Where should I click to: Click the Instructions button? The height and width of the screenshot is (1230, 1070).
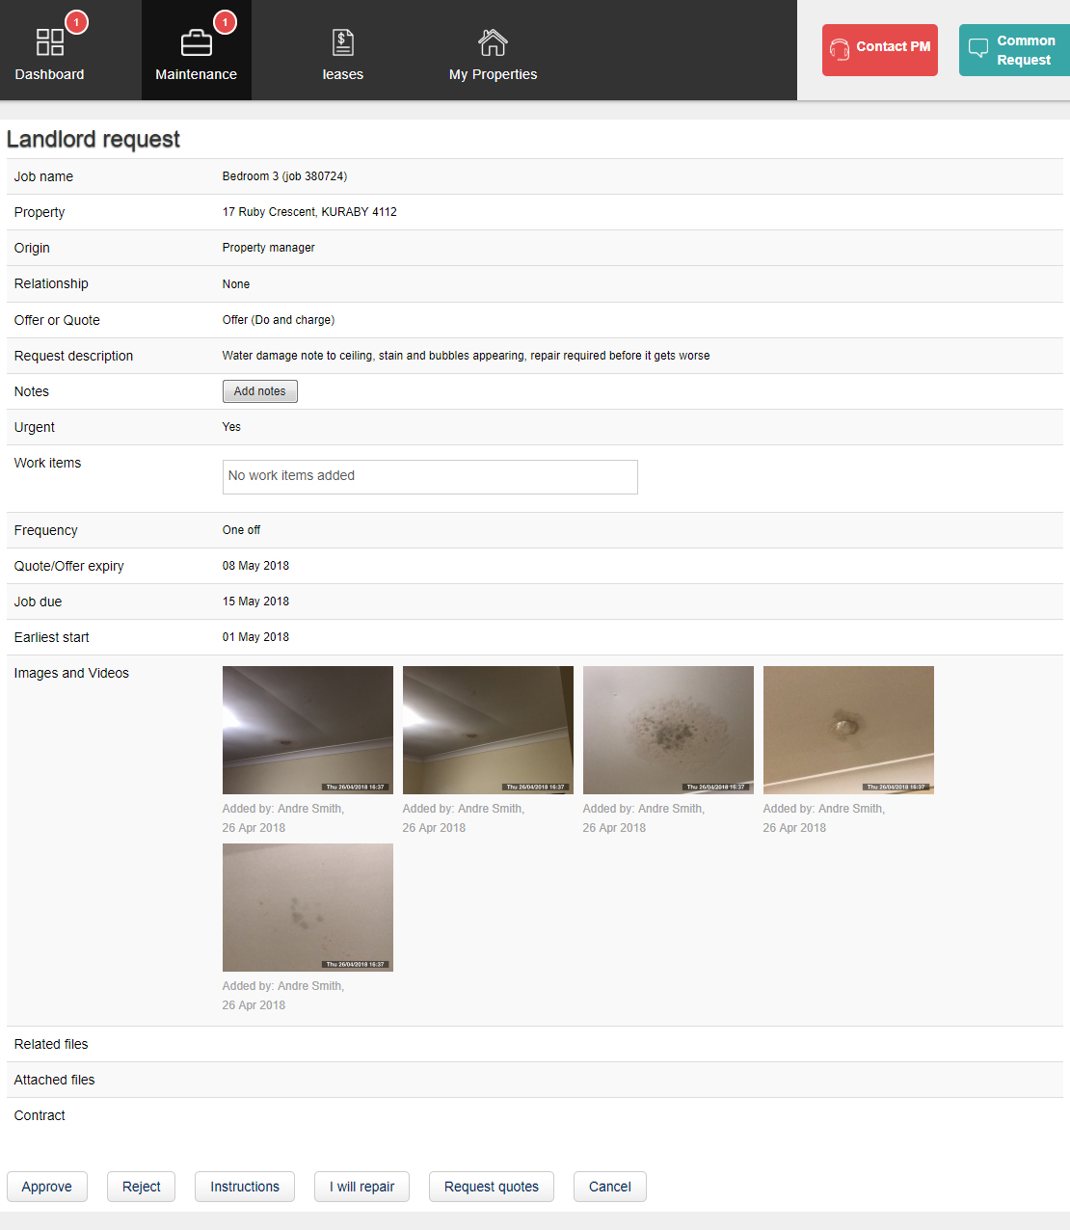(245, 1187)
